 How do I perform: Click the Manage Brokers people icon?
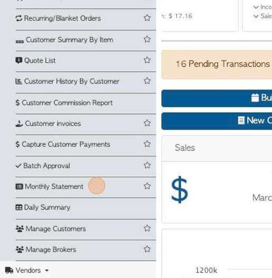click(20, 250)
